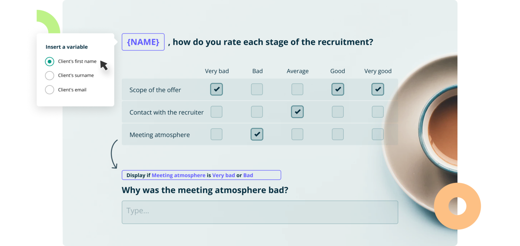Check Bad for Scope of the offer
520x246 pixels.
point(257,89)
